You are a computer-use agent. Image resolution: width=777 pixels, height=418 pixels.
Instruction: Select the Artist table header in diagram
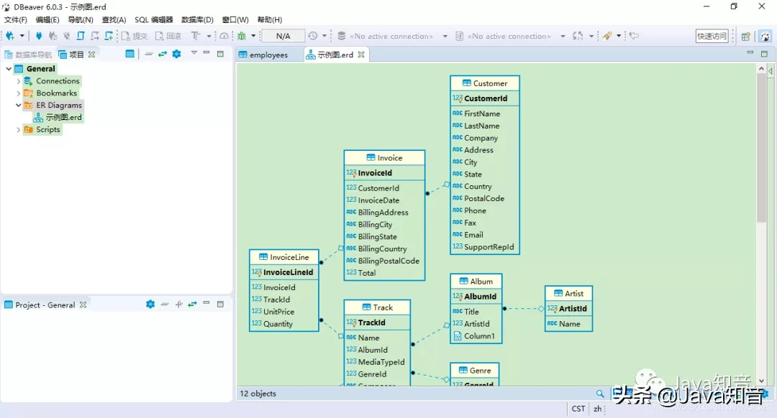point(568,293)
